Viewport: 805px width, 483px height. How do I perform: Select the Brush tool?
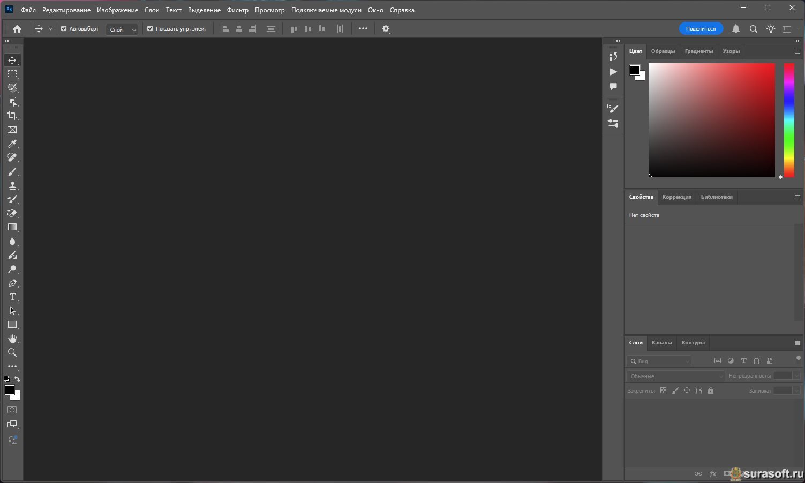point(12,171)
